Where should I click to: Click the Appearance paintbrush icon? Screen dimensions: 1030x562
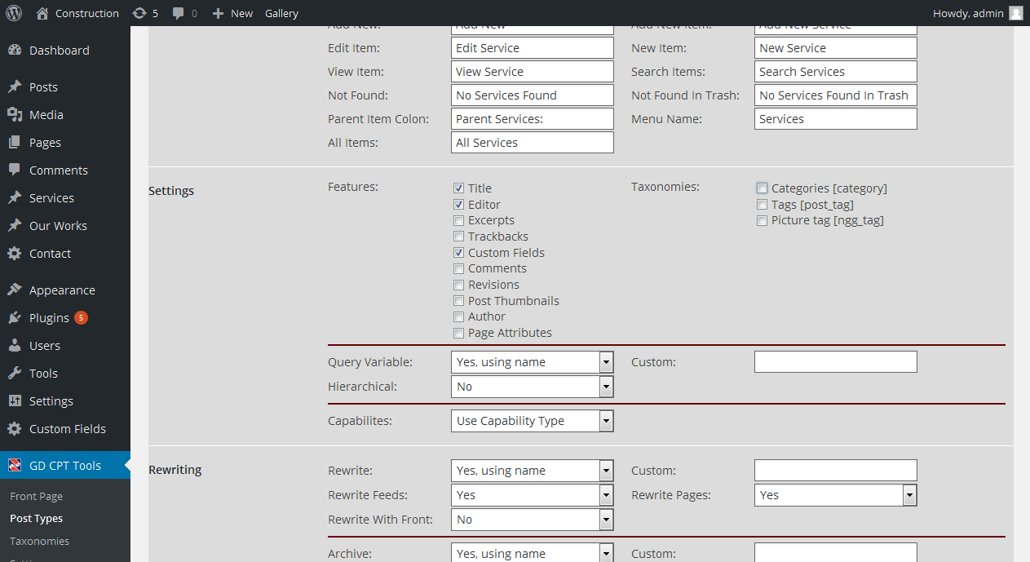point(15,290)
